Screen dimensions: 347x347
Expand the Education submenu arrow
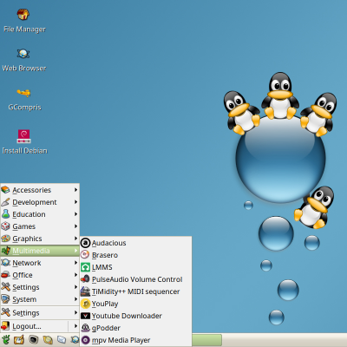(75, 214)
